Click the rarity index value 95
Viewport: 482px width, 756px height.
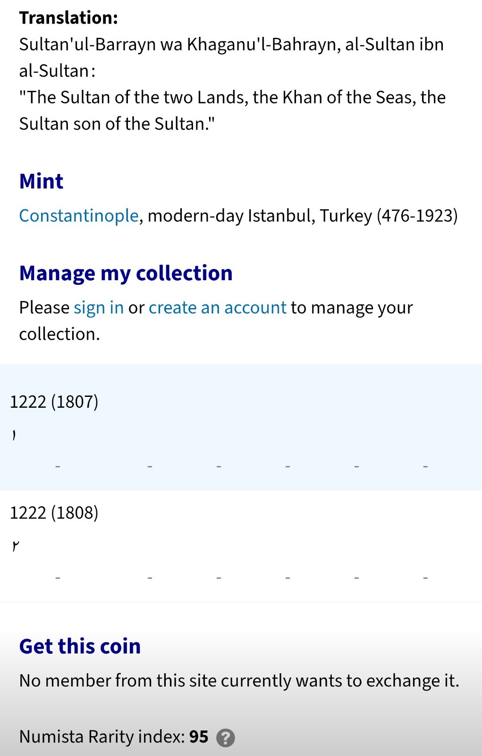point(199,737)
